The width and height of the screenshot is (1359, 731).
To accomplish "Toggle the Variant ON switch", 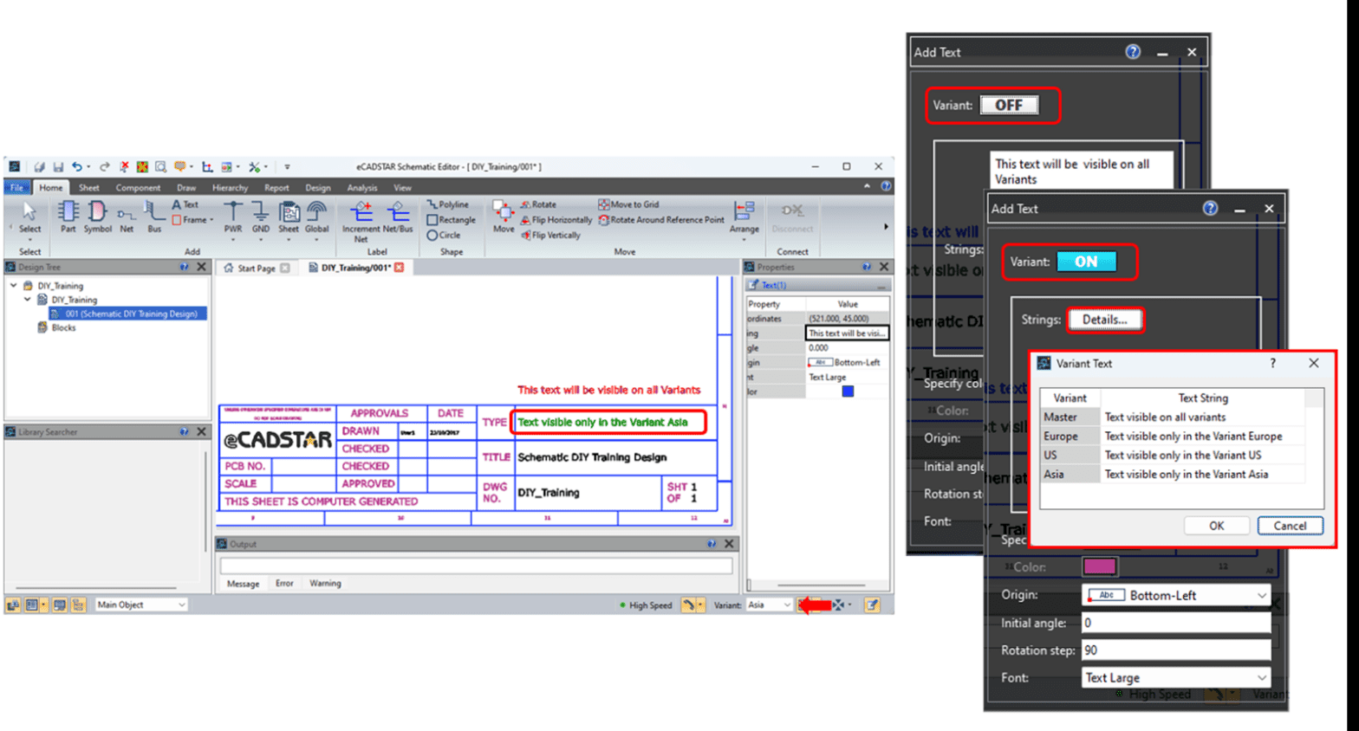I will click(1086, 262).
